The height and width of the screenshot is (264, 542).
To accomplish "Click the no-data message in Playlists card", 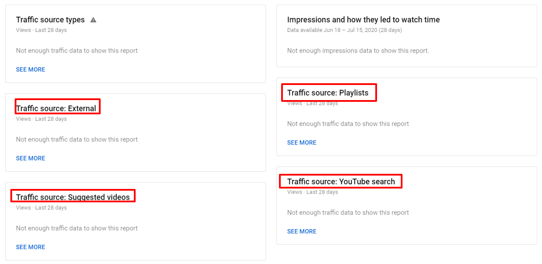I will point(348,124).
